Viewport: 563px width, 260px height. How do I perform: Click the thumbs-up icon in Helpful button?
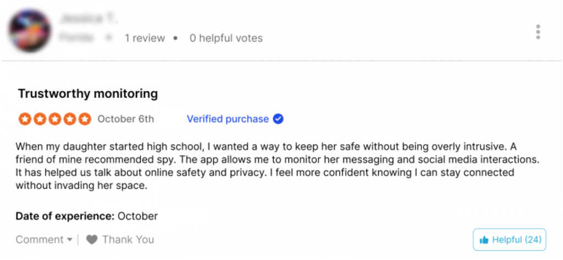[x=484, y=240]
